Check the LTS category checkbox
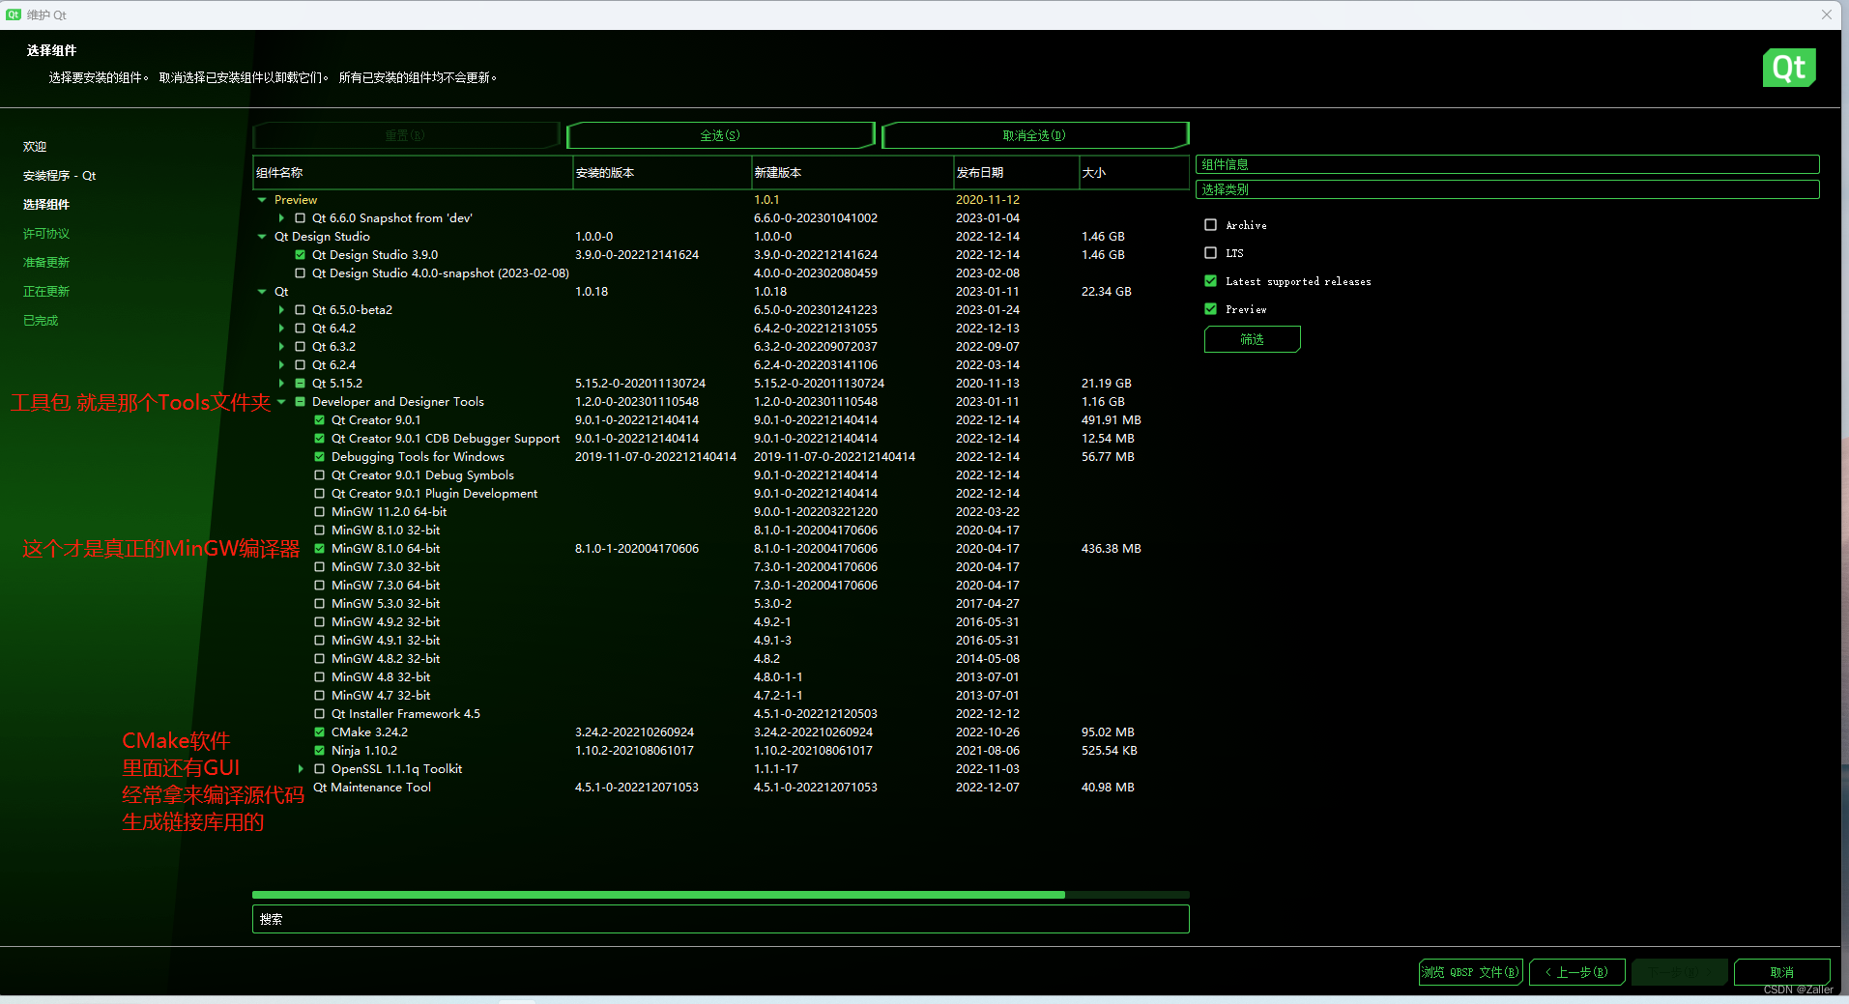The width and height of the screenshot is (1849, 1004). click(1210, 253)
